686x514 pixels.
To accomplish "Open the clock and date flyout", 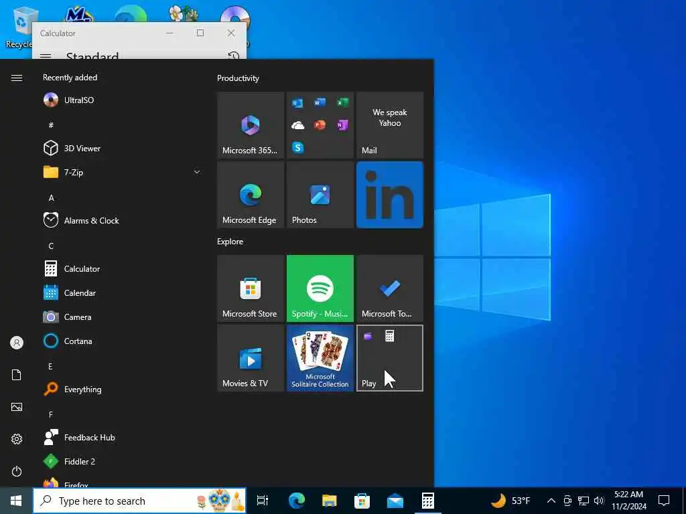I will [628, 501].
